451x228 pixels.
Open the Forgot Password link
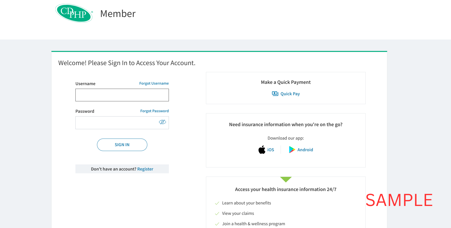(154, 111)
